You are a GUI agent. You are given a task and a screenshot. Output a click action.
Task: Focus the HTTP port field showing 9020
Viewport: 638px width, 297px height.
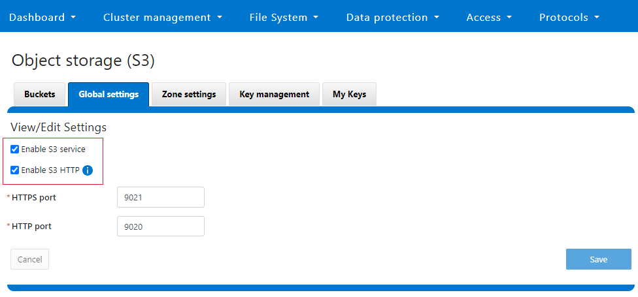click(x=161, y=227)
